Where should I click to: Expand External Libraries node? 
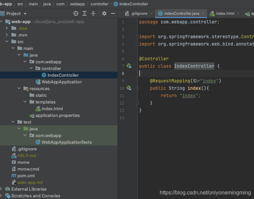(1, 189)
